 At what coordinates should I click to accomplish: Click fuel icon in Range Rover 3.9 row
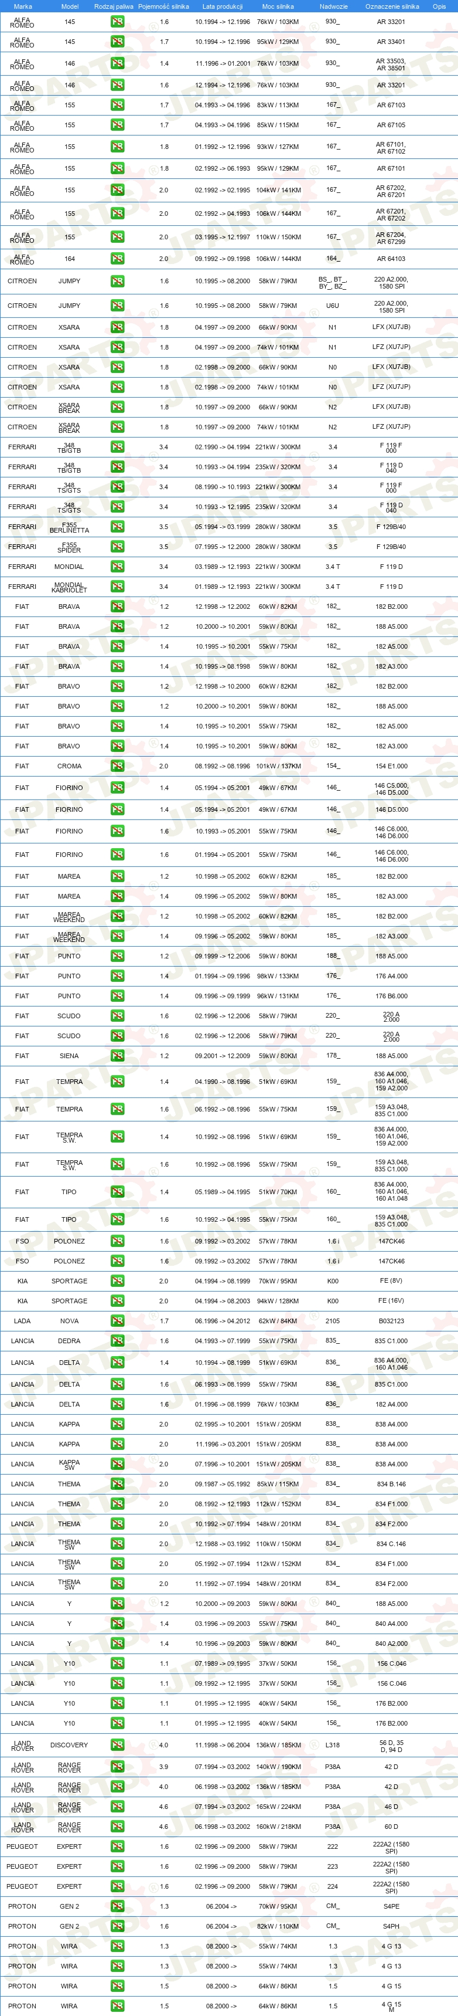tap(117, 1767)
